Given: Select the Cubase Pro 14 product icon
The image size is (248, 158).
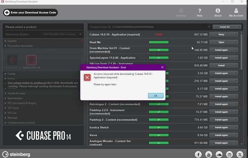Looking at the screenshot, I should pyautogui.click(x=31, y=60).
